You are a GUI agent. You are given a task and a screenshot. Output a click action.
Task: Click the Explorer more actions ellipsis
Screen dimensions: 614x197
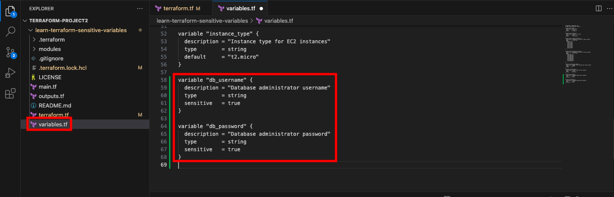(x=139, y=8)
